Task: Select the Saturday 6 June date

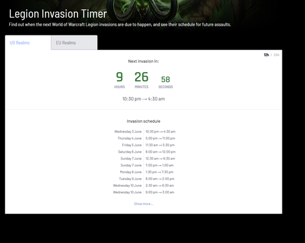Action: point(130,152)
